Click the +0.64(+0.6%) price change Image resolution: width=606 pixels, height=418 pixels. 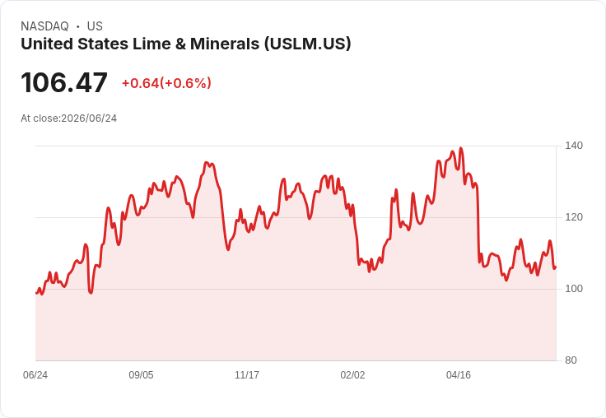[x=166, y=83]
